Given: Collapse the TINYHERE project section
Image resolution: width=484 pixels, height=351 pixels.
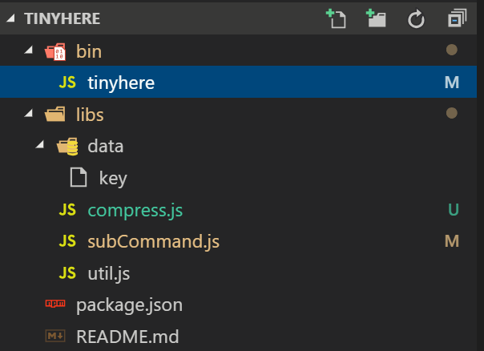Looking at the screenshot, I should [x=11, y=18].
